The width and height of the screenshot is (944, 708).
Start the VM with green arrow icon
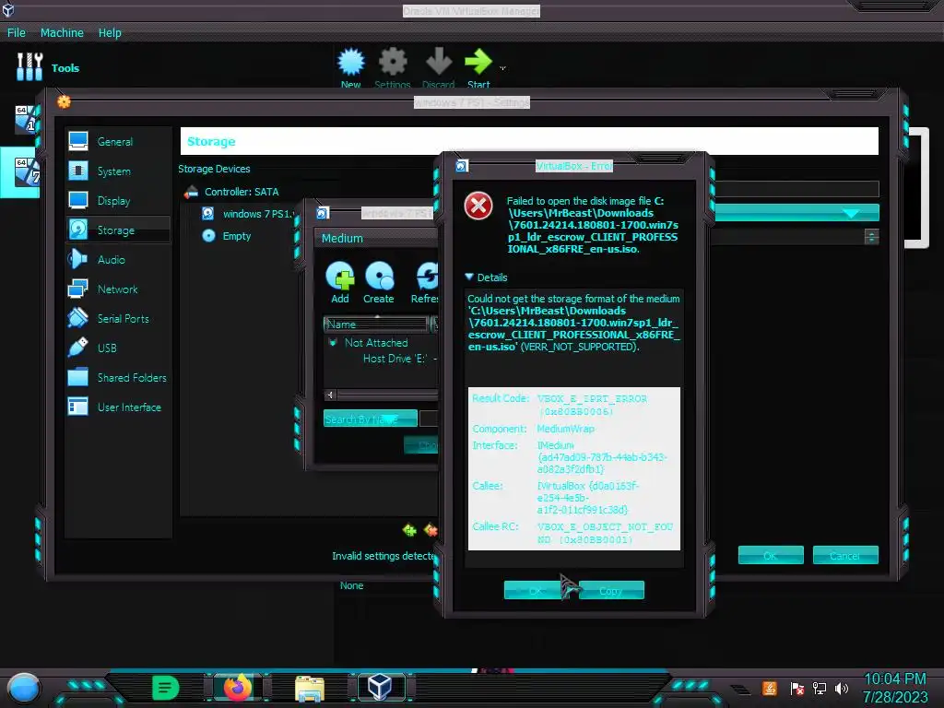click(478, 66)
